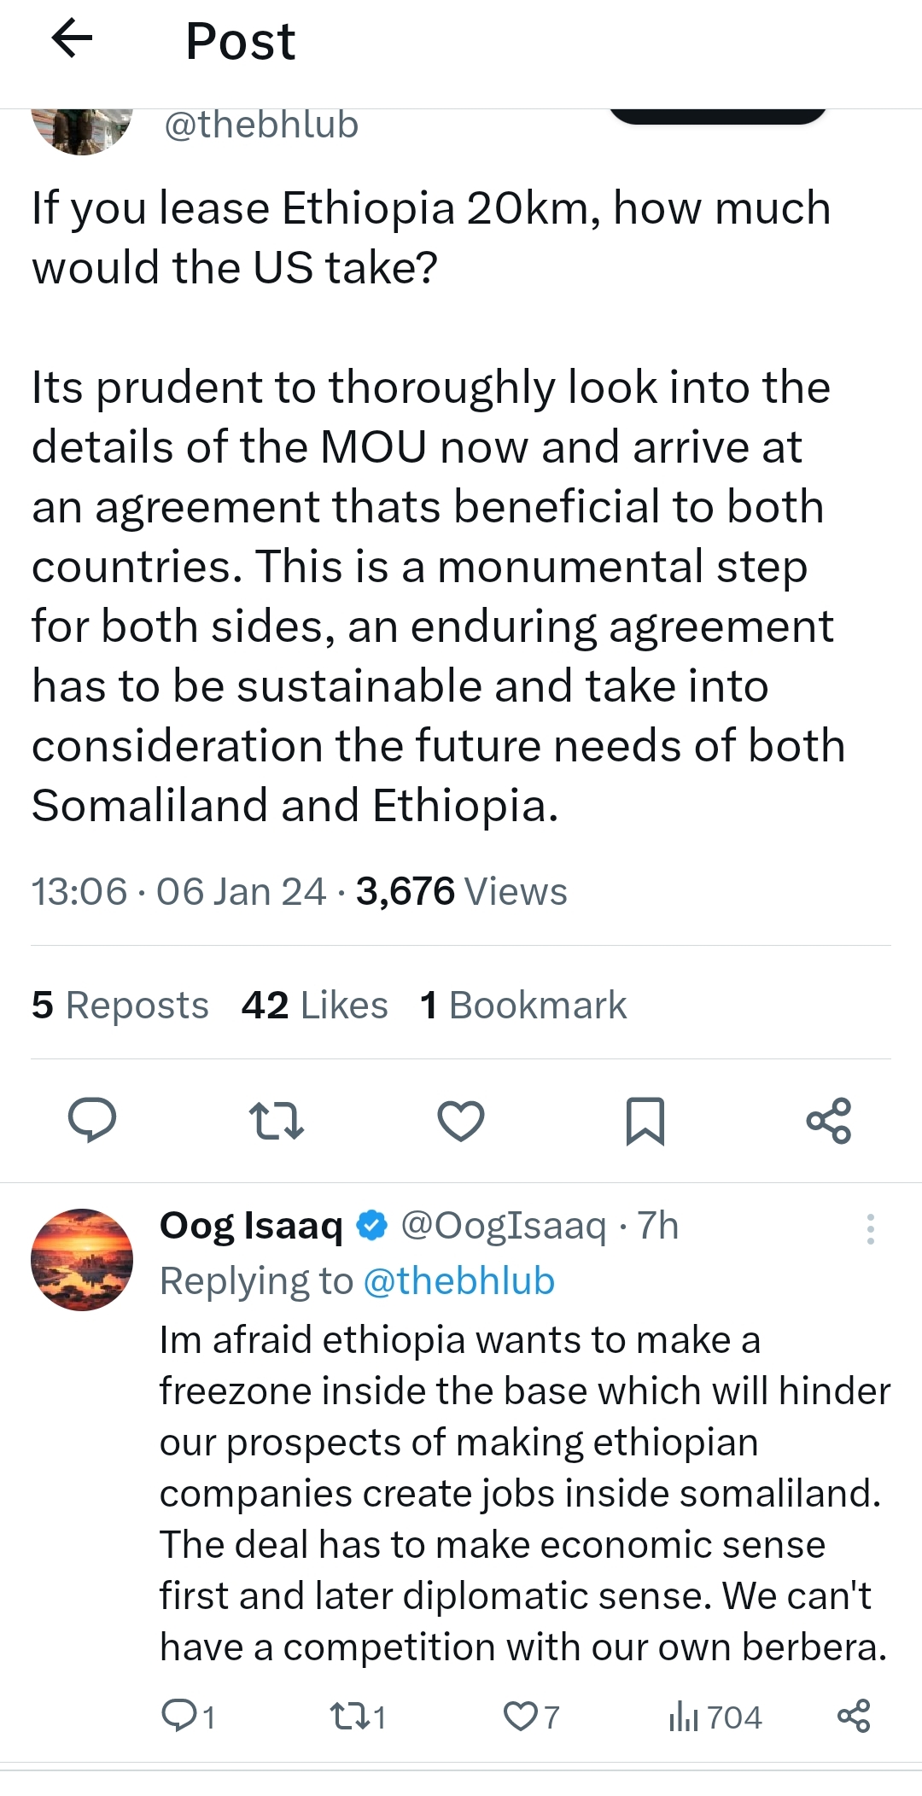Open the @thebhlub author handle
The width and height of the screenshot is (922, 1796).
pos(260,125)
